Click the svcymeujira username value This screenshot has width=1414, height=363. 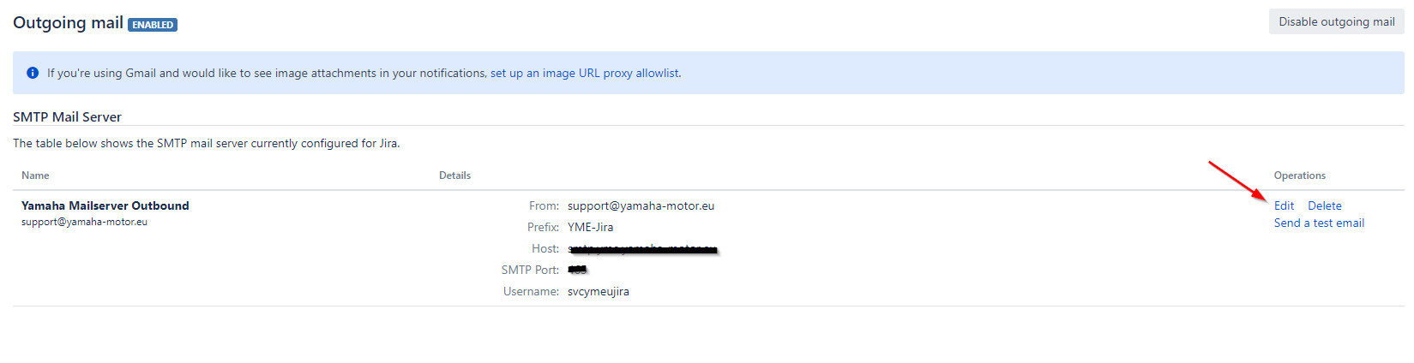[599, 291]
